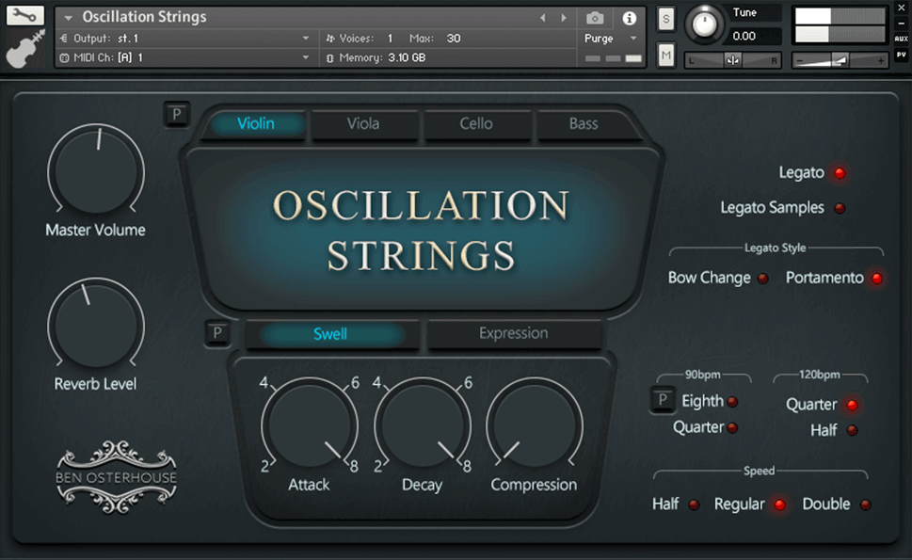This screenshot has height=560, width=912.
Task: Click the Oscillation Strings instrument name
Action: coord(144,17)
